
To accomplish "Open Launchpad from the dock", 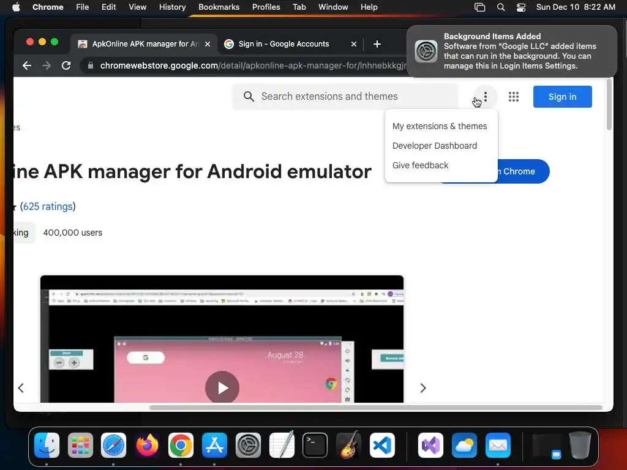I will (x=80, y=445).
